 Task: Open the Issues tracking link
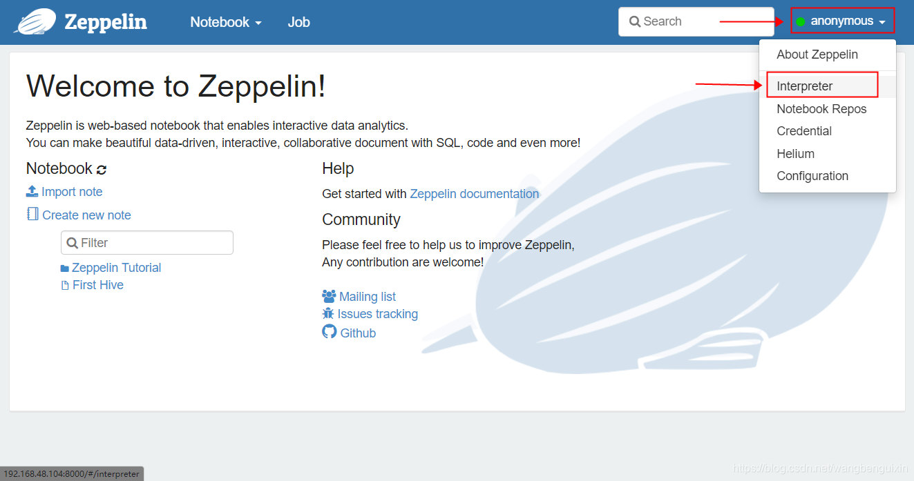(x=378, y=314)
